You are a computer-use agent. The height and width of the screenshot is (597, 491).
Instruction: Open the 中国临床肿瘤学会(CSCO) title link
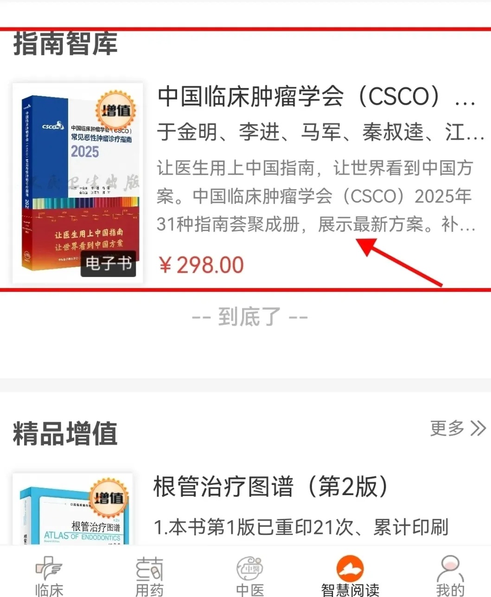[317, 96]
